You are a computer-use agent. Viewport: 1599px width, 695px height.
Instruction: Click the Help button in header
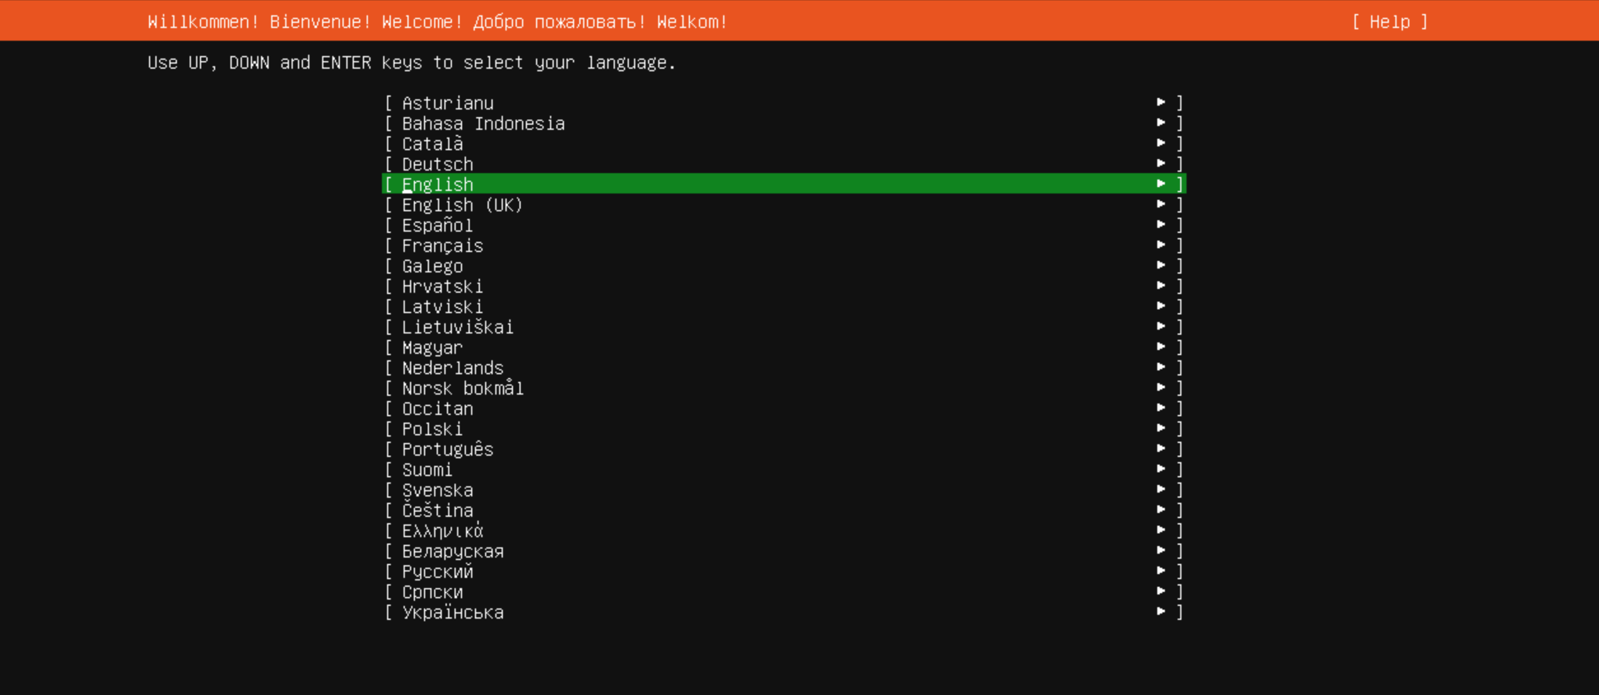1390,22
